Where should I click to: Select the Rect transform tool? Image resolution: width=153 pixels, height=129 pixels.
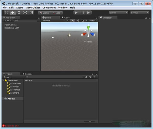[31, 13]
